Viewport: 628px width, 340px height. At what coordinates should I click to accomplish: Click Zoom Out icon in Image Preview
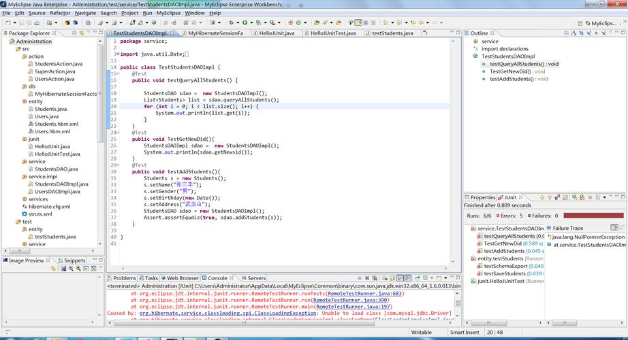coord(71,269)
